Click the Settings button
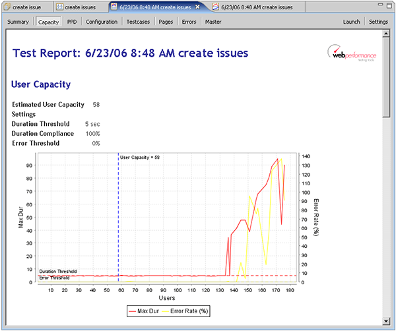Image resolution: width=396 pixels, height=331 pixels. coord(378,22)
